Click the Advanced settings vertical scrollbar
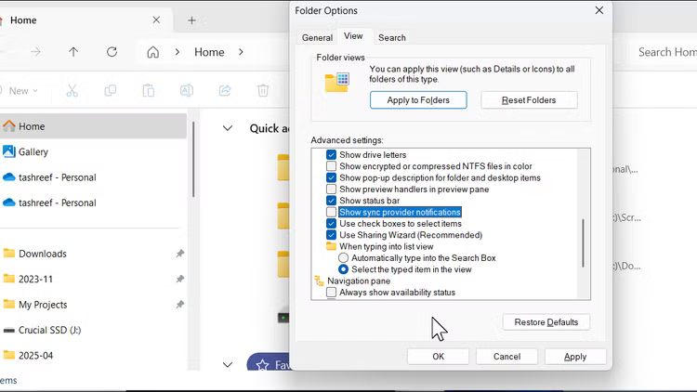Screen dimensions: 697x392 point(583,242)
